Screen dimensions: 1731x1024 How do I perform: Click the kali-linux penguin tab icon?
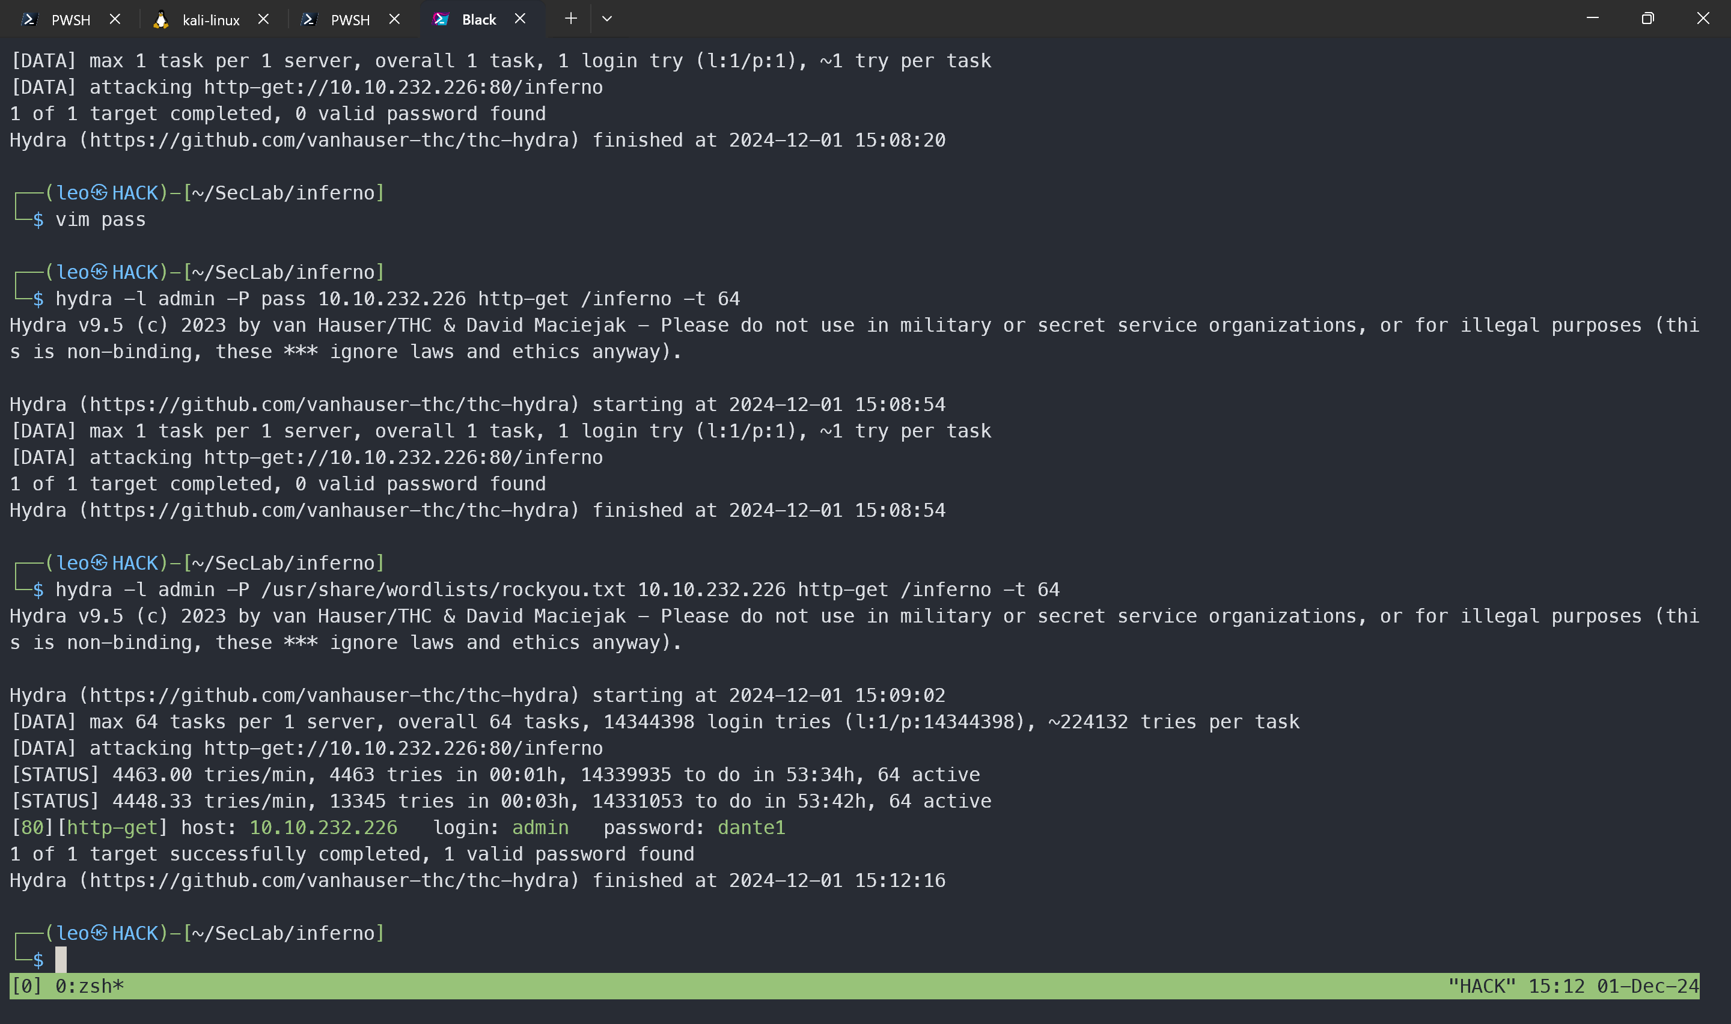[x=160, y=19]
